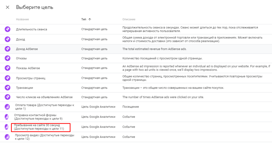Click the goal icon beside 'Отказы'
Viewport: 272px width, 143px height.
[x=8, y=58]
